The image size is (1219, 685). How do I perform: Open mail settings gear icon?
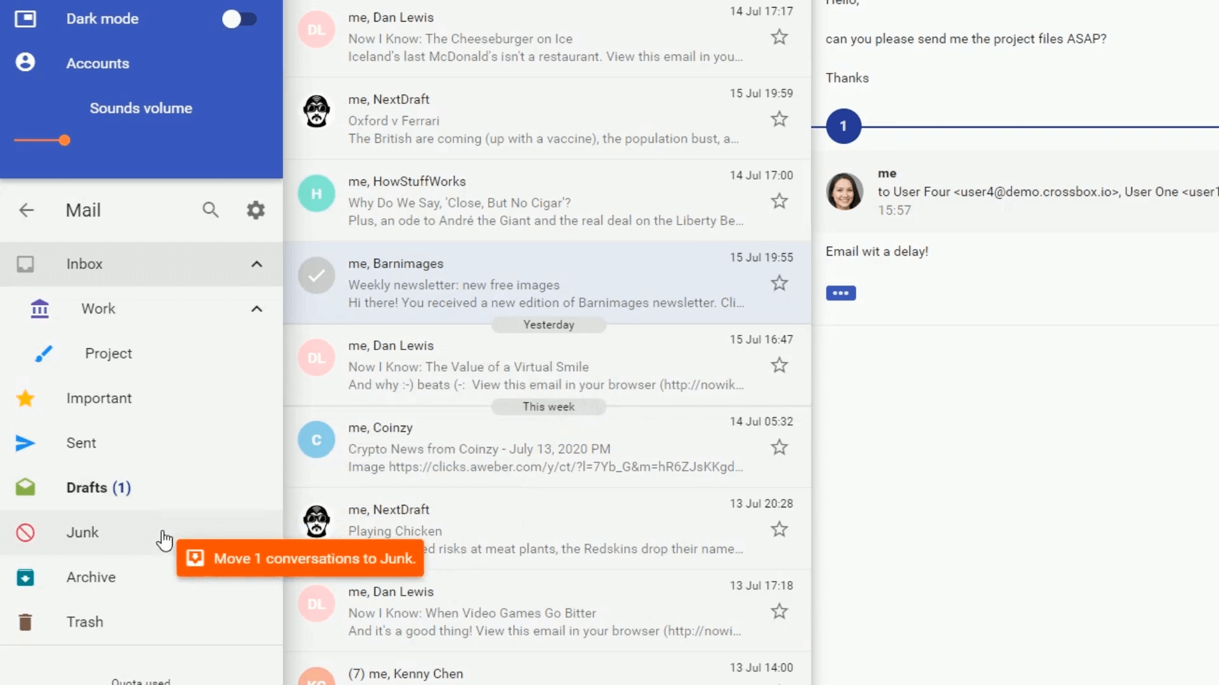click(x=256, y=210)
